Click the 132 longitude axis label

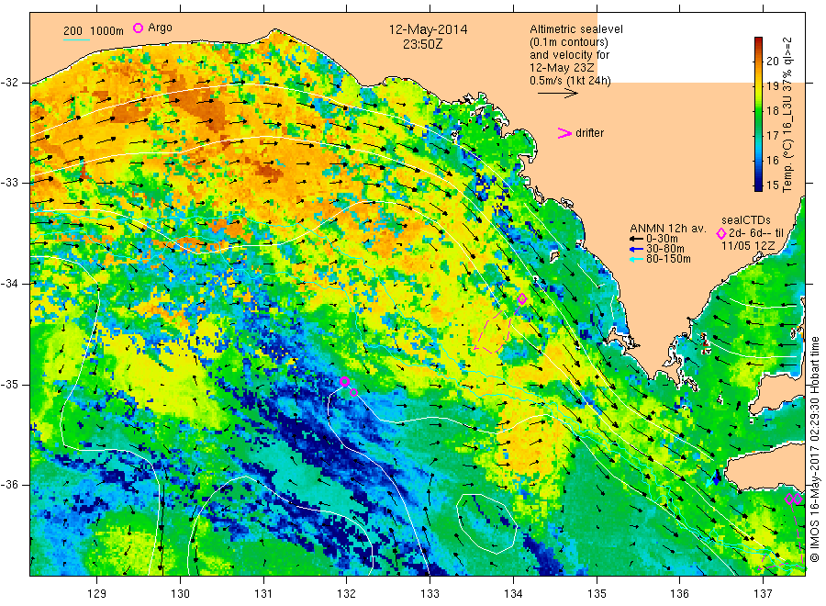tap(347, 594)
